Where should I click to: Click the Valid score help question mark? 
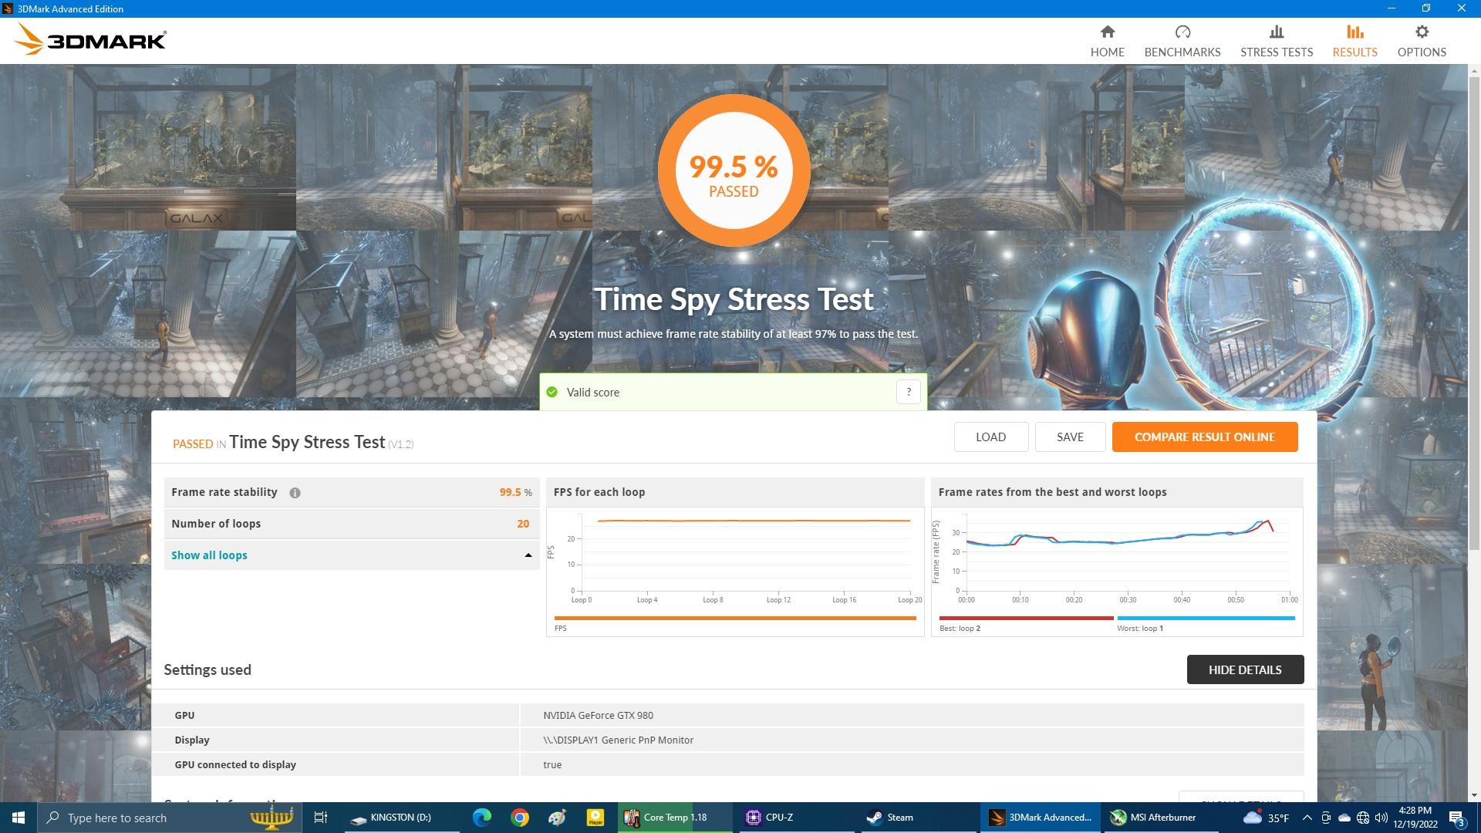tap(908, 392)
